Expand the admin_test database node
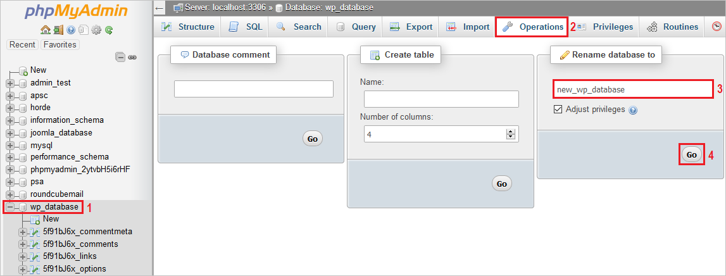726x276 pixels. 10,83
